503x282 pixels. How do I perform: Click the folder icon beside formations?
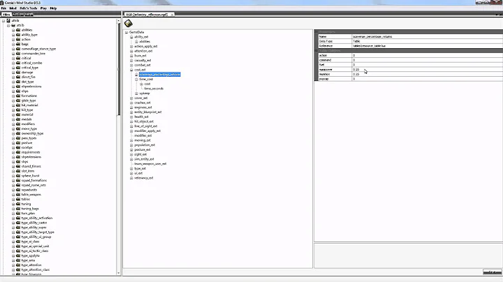(18, 96)
